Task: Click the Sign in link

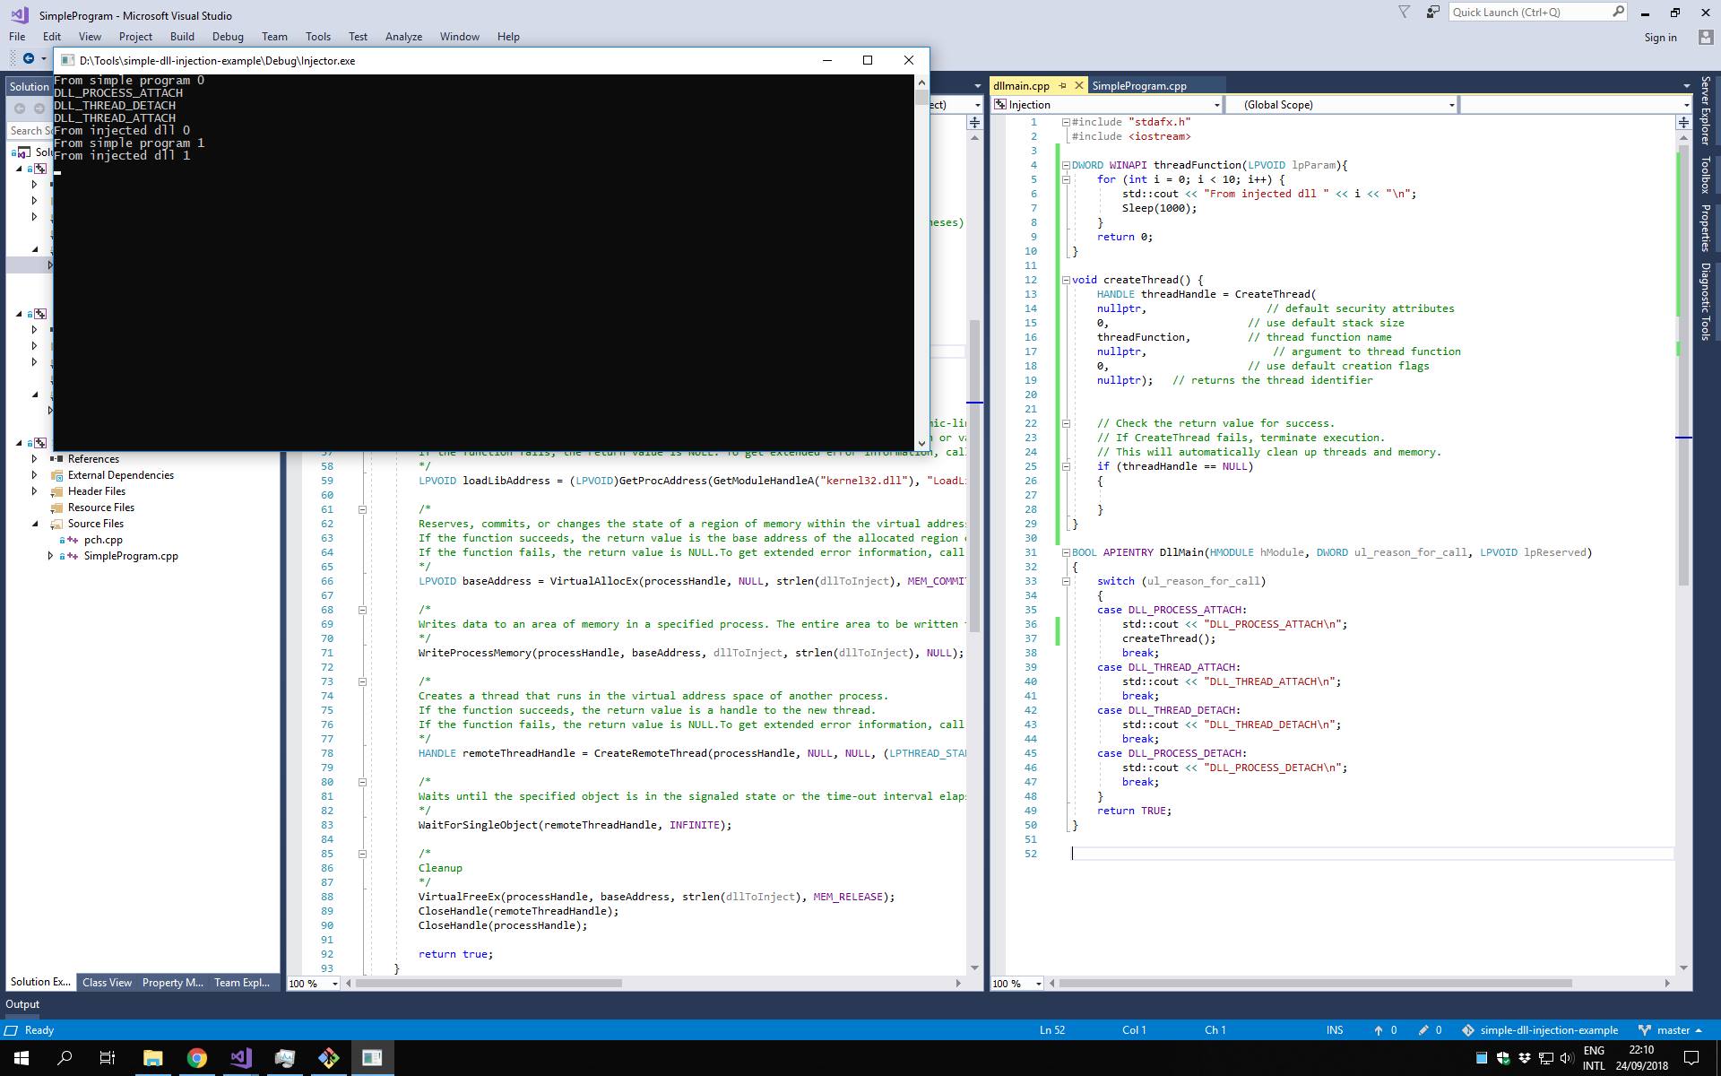Action: (x=1660, y=37)
